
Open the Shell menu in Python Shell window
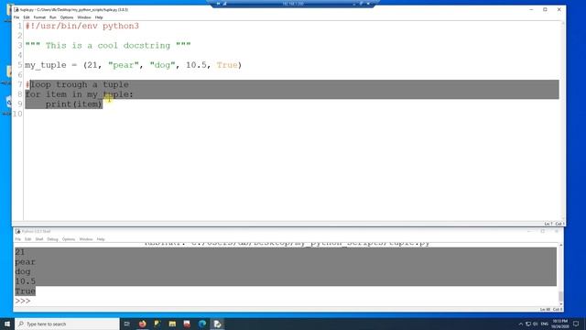pyautogui.click(x=39, y=239)
